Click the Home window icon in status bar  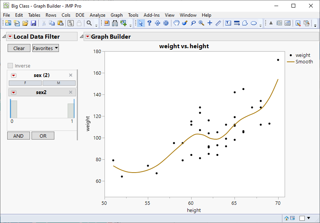(x=287, y=218)
